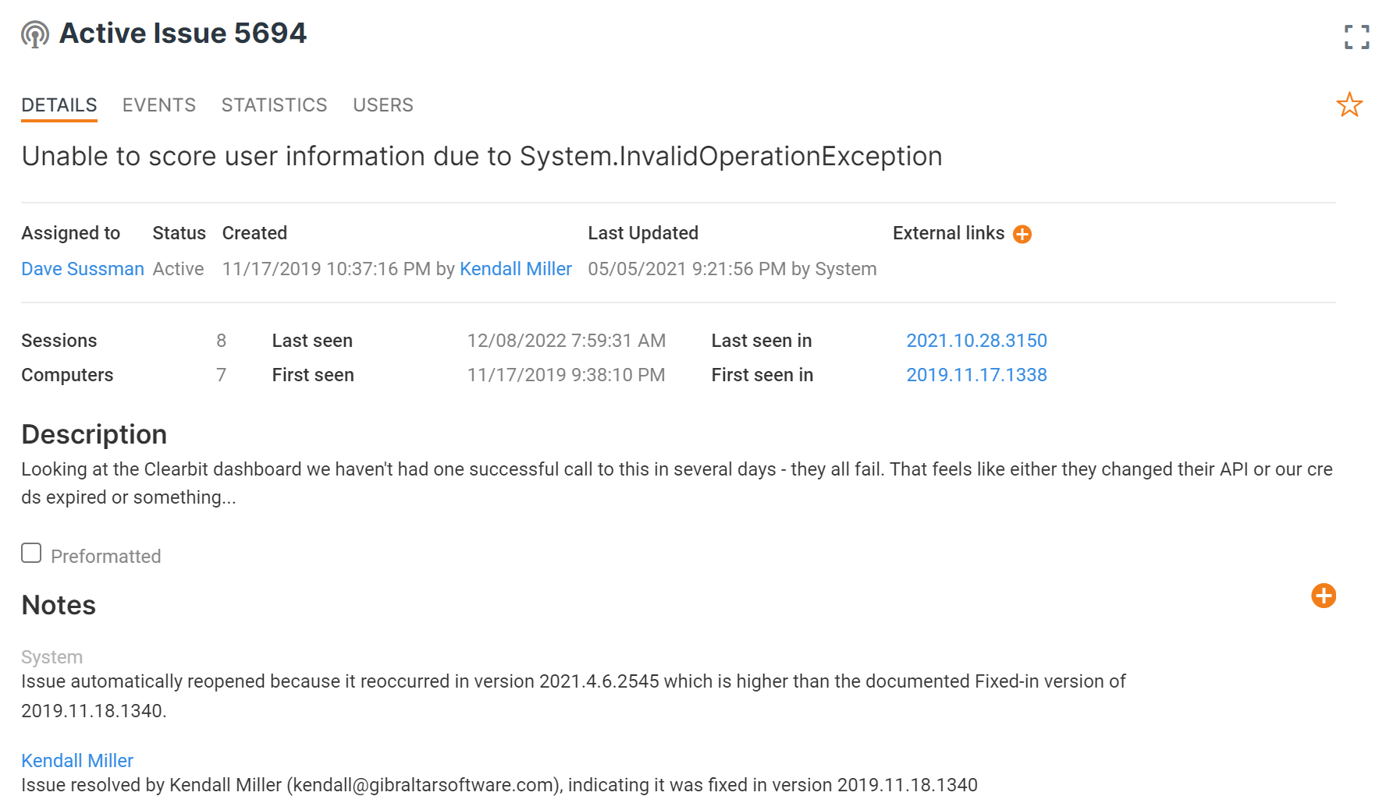This screenshot has width=1386, height=810.
Task: Click the fullscreen expand icon
Action: tap(1356, 37)
